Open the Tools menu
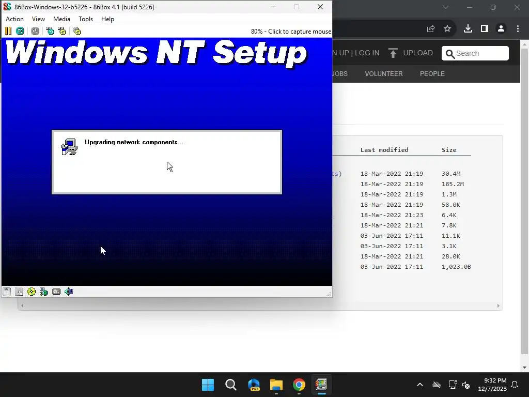 click(x=86, y=19)
